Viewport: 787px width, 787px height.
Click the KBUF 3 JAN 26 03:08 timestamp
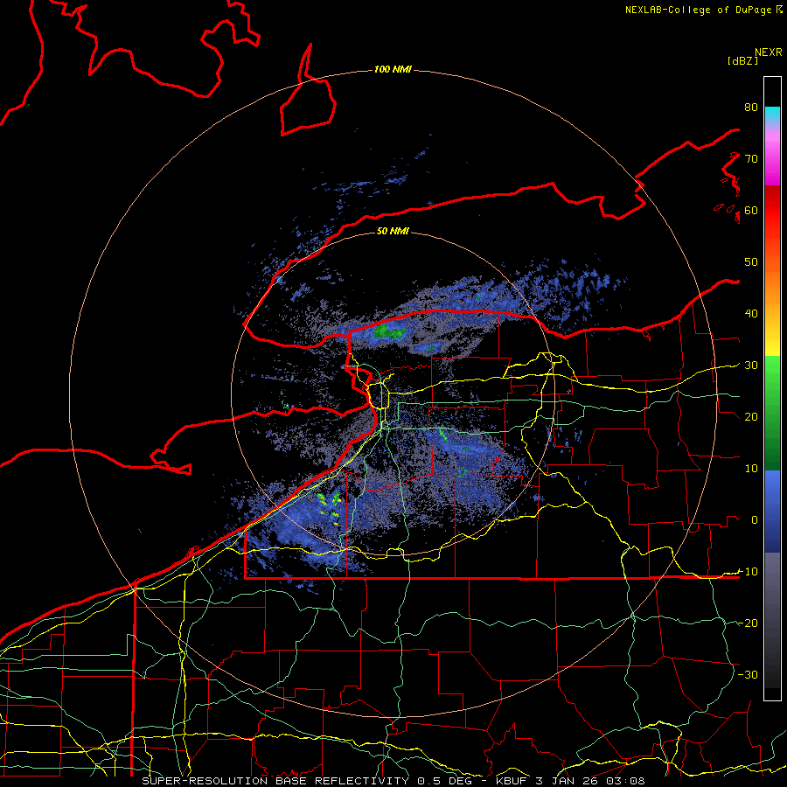tap(570, 781)
